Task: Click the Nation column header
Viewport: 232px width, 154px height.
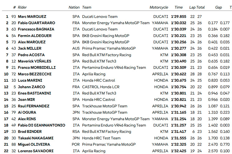Action: pos(74,7)
